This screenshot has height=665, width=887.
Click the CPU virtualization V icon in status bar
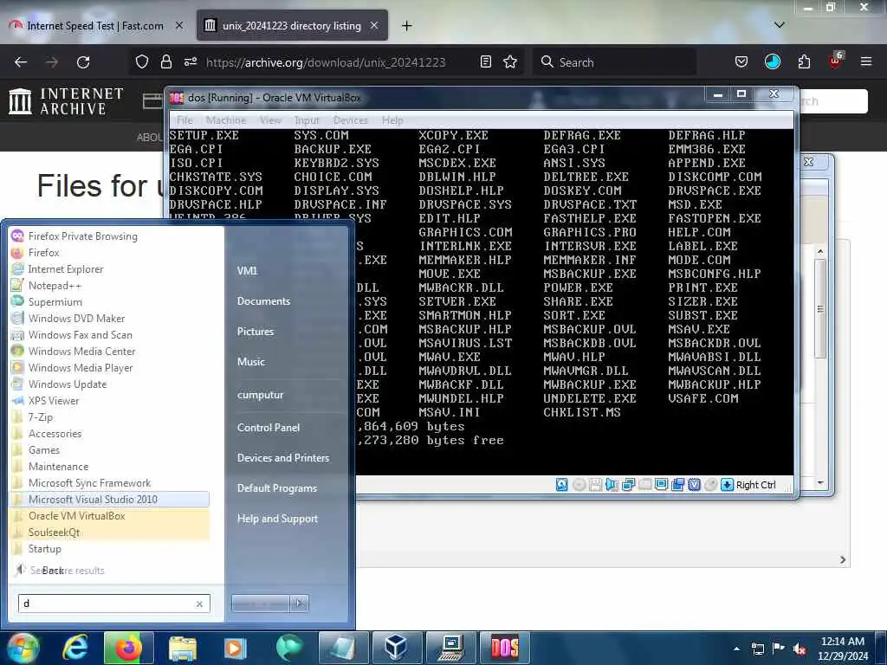(x=694, y=485)
